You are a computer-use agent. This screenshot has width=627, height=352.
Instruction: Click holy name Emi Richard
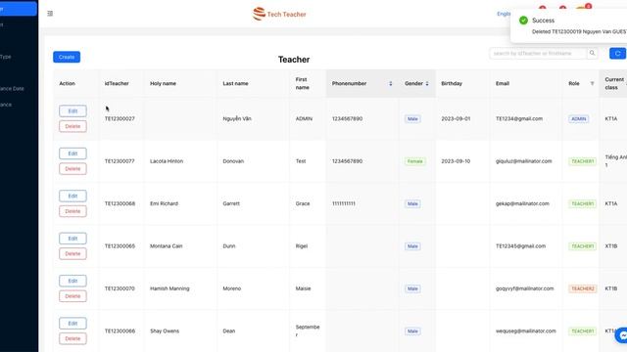[164, 203]
